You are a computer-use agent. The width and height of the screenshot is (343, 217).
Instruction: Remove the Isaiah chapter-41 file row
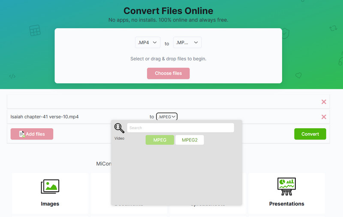point(324,117)
